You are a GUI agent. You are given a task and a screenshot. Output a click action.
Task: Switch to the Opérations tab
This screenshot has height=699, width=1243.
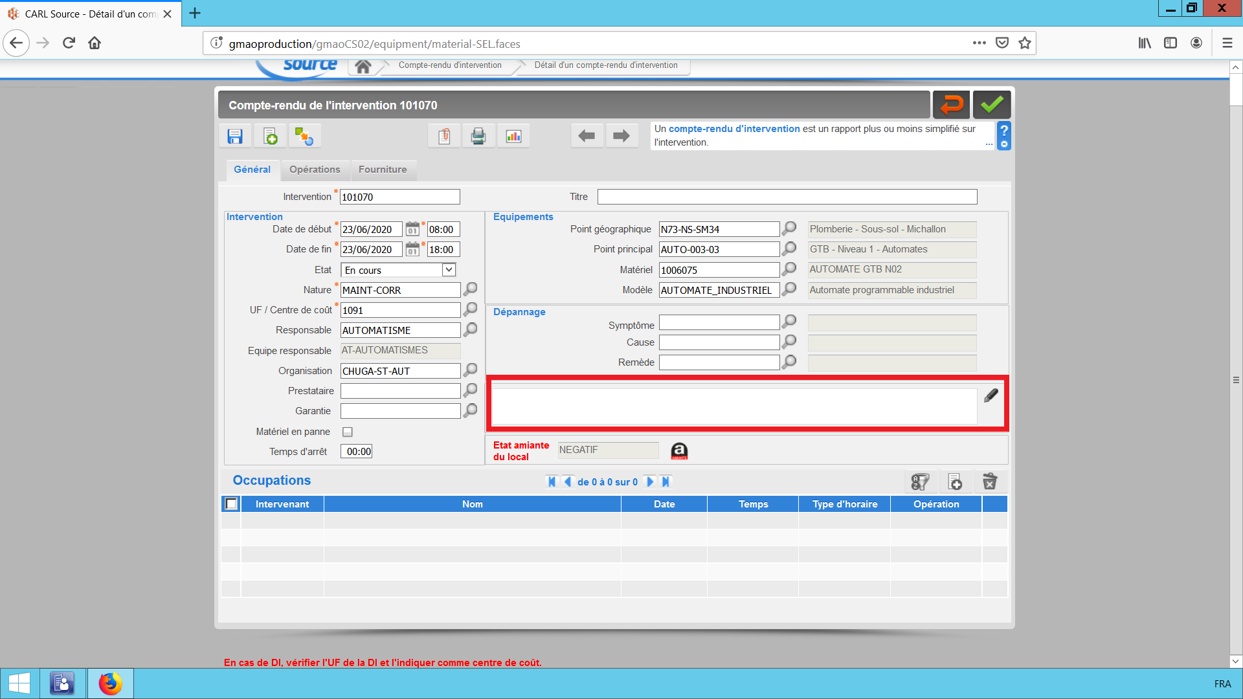pyautogui.click(x=315, y=170)
